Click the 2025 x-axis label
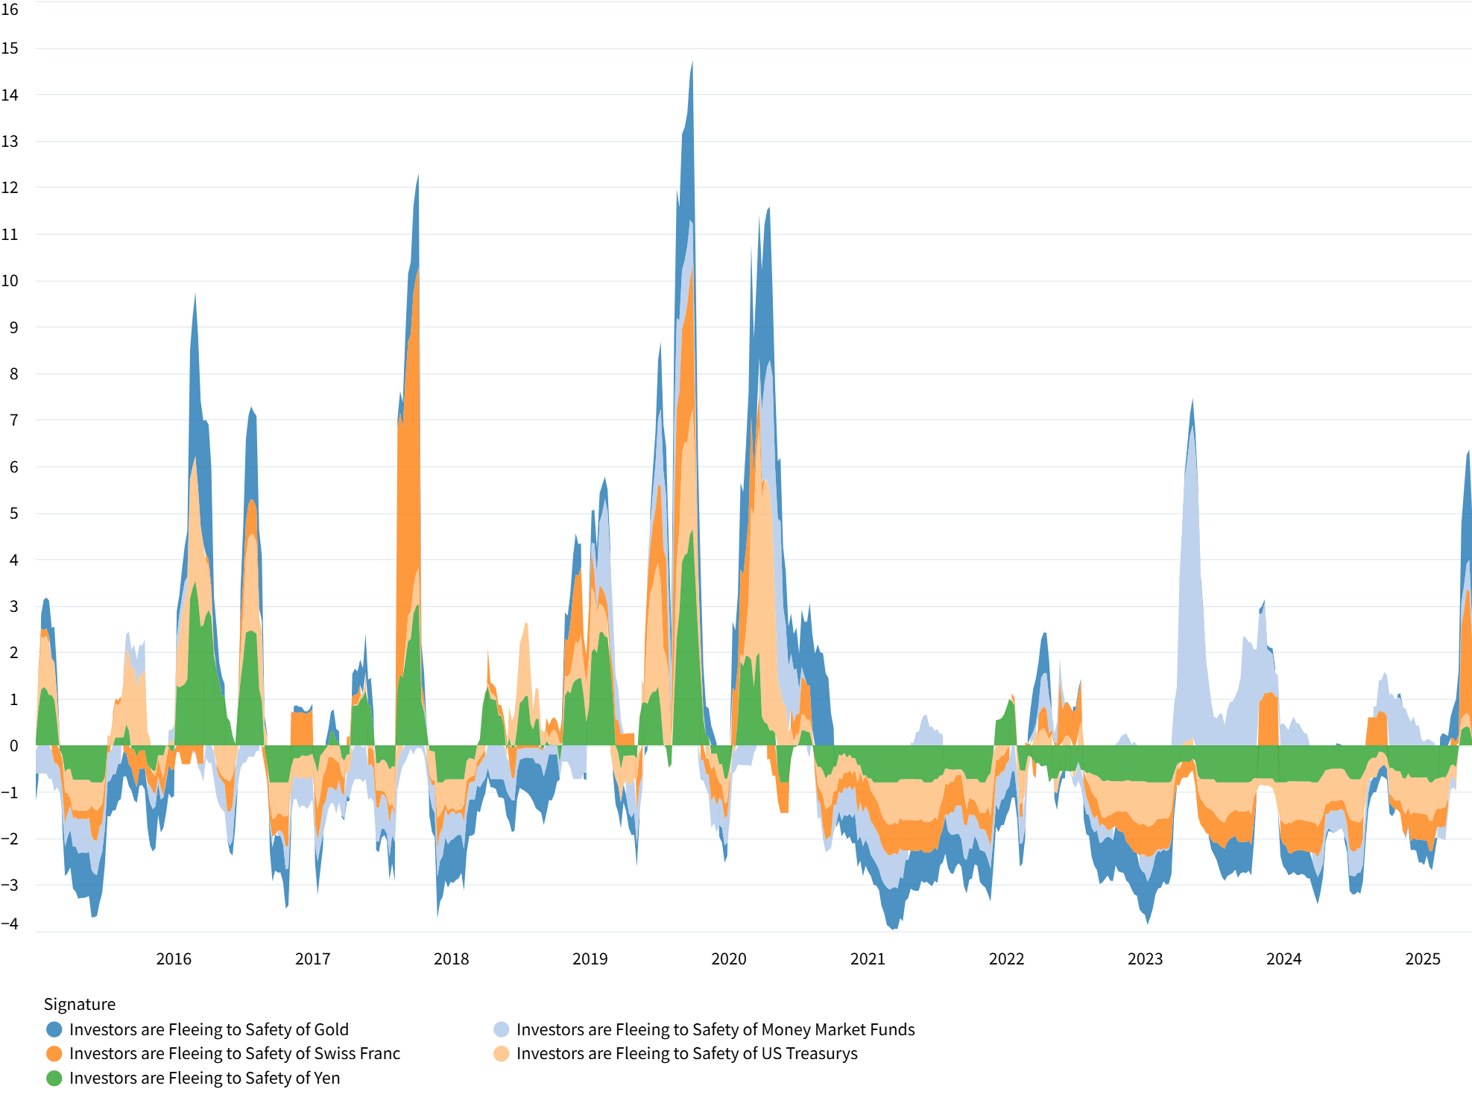This screenshot has width=1472, height=1118. coord(1422,958)
